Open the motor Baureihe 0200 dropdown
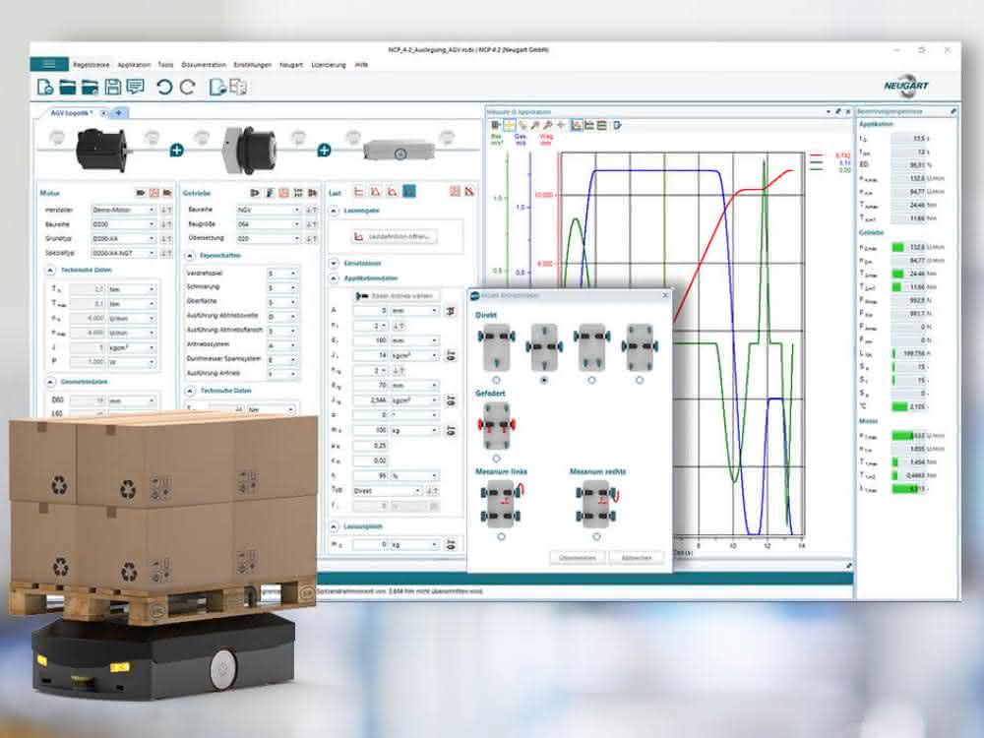984x738 pixels. point(123,224)
